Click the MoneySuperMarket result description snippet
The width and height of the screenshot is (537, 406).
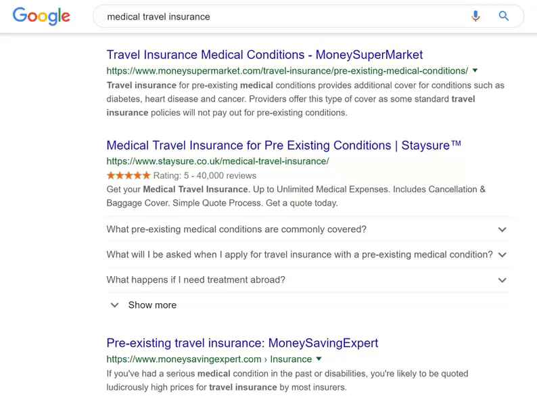coord(306,99)
